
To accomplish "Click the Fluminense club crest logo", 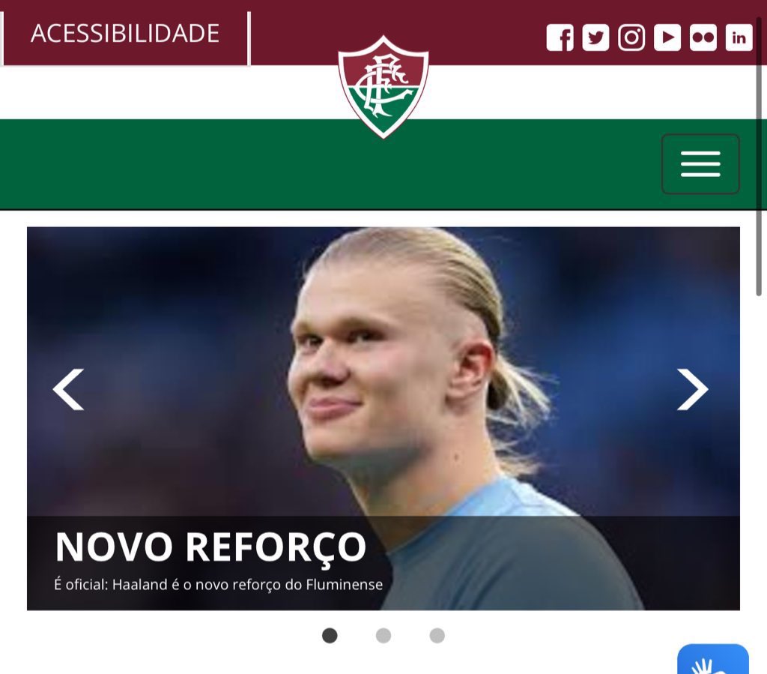I will pyautogui.click(x=383, y=87).
